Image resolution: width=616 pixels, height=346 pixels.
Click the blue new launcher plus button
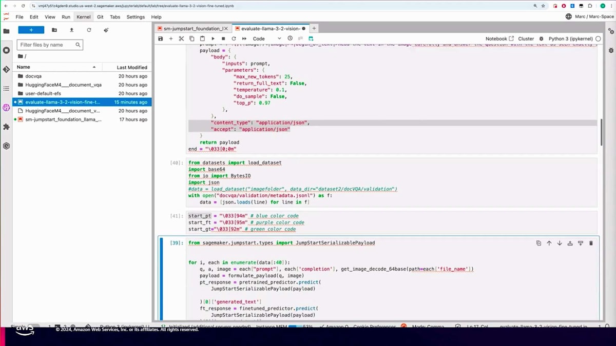click(x=31, y=30)
